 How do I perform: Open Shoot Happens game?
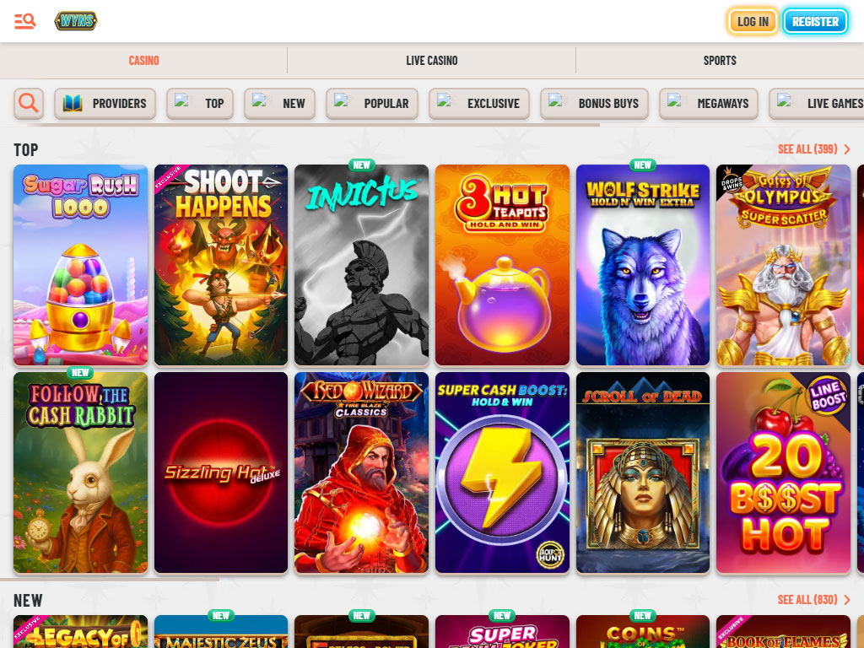point(221,265)
